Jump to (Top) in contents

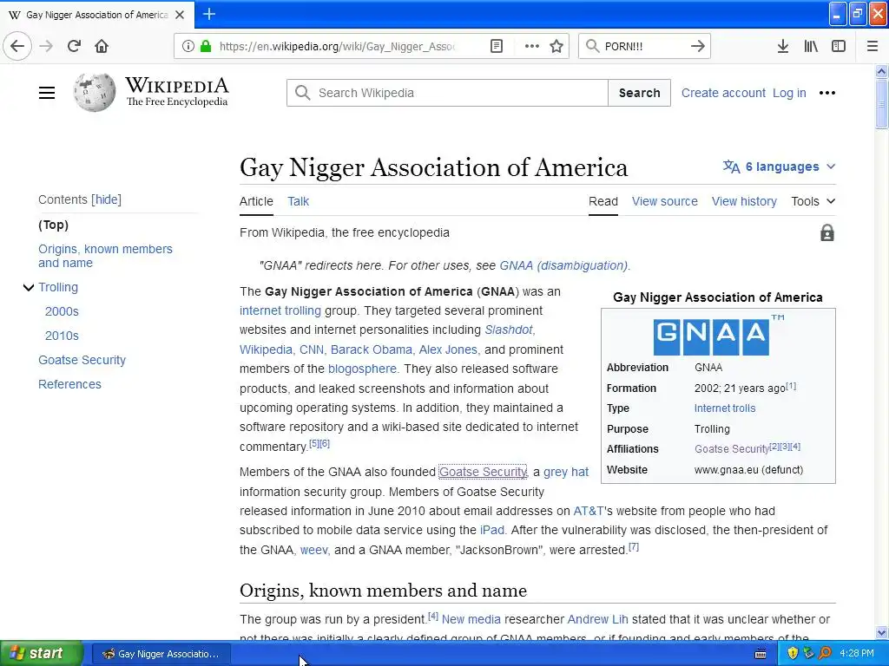pos(53,225)
